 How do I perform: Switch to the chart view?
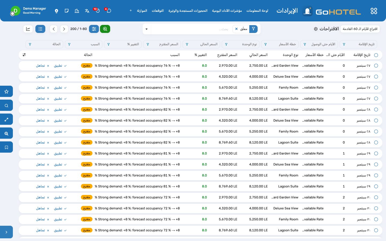point(28,29)
